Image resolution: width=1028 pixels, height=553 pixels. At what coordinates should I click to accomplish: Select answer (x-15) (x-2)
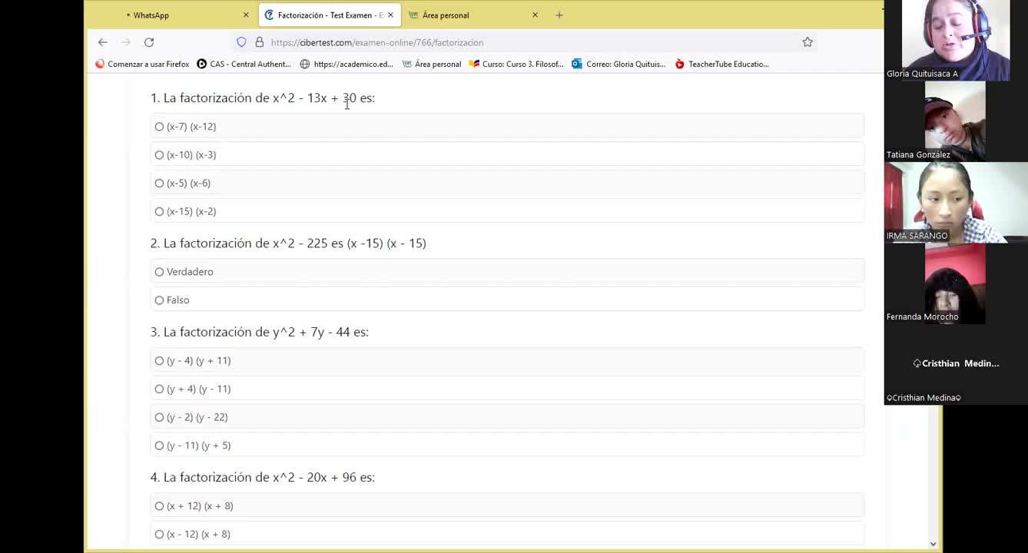click(507, 211)
